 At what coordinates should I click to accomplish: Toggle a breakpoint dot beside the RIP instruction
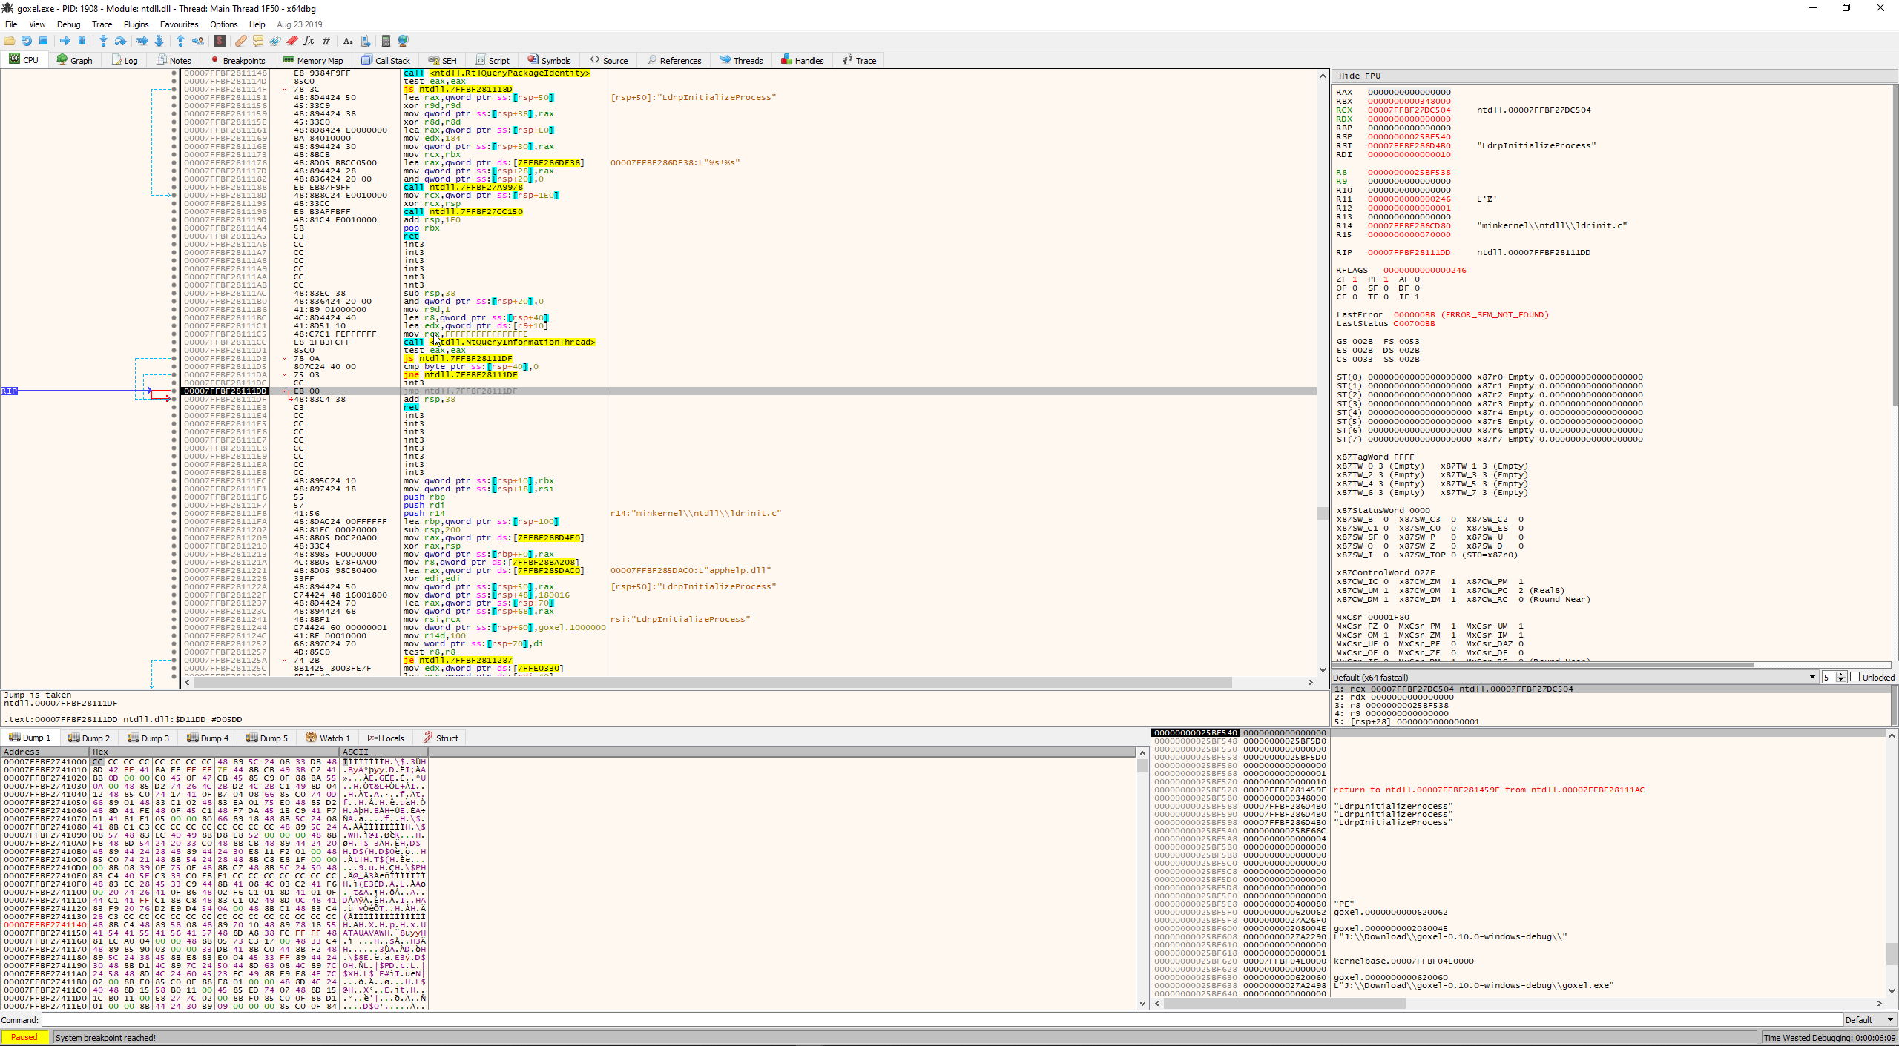pos(173,391)
